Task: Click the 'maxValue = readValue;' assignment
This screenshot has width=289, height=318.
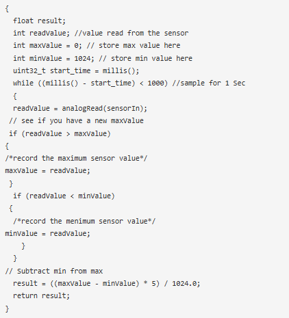Action: pyautogui.click(x=47, y=170)
